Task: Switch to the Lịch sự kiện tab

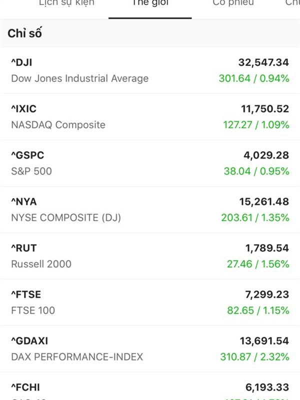Action: coord(66,3)
